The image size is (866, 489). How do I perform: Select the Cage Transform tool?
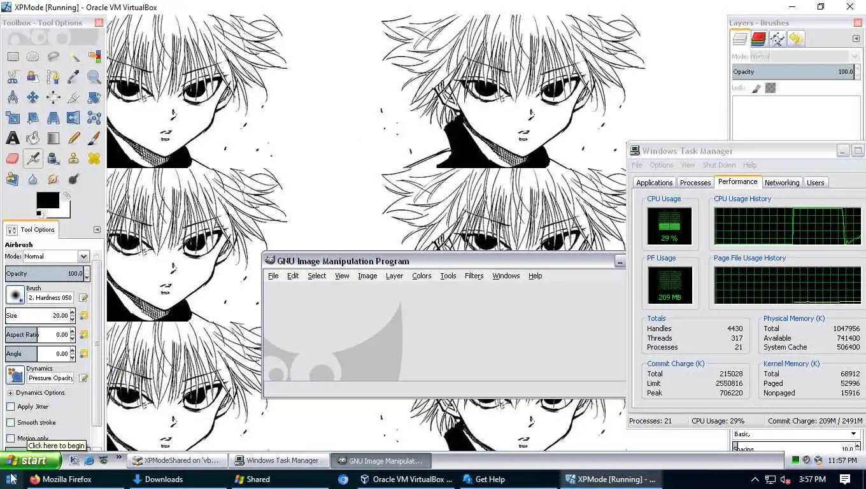tap(94, 118)
